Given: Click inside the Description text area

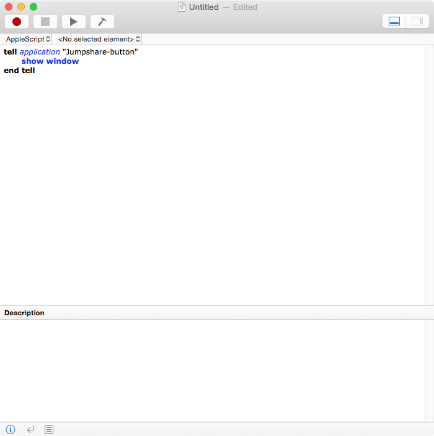Looking at the screenshot, I should (212, 370).
